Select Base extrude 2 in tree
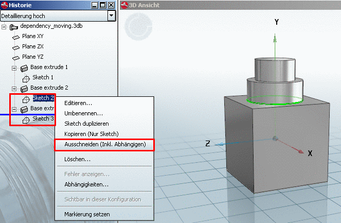Viewport: 341px width, 223px height. 49,88
